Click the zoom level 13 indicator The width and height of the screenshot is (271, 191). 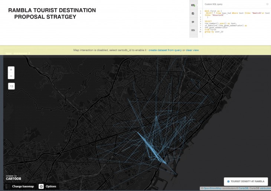(11, 86)
